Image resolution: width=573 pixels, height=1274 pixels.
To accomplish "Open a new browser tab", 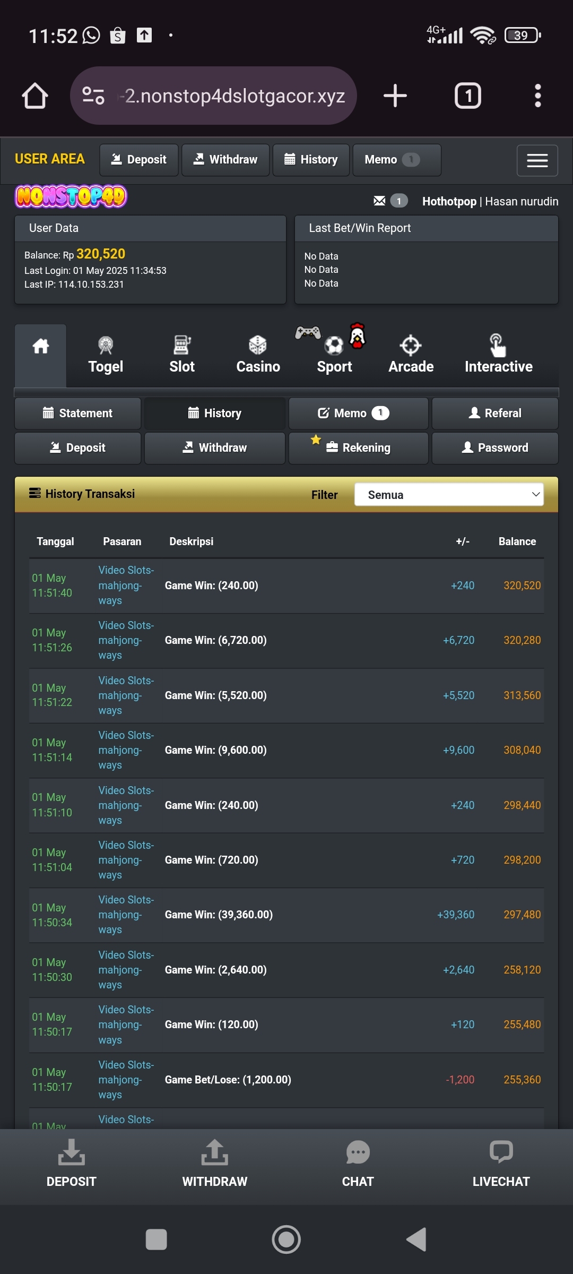I will [x=395, y=96].
